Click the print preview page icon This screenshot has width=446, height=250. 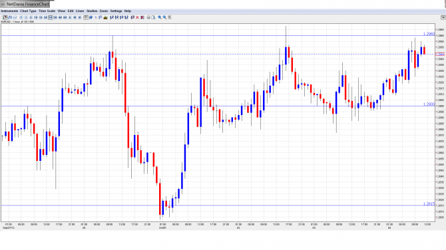[x=153, y=17]
